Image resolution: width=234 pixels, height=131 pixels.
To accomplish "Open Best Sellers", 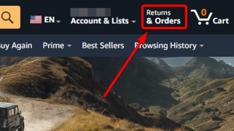I will click(x=103, y=45).
